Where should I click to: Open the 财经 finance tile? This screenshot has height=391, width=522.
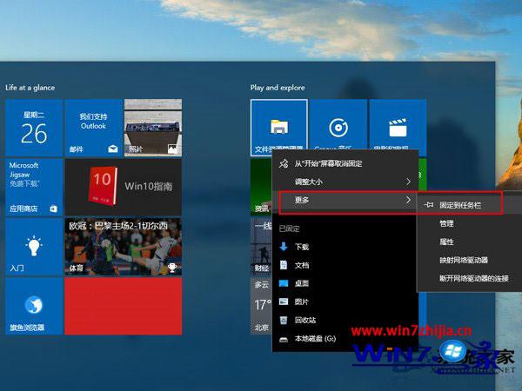tap(261, 247)
